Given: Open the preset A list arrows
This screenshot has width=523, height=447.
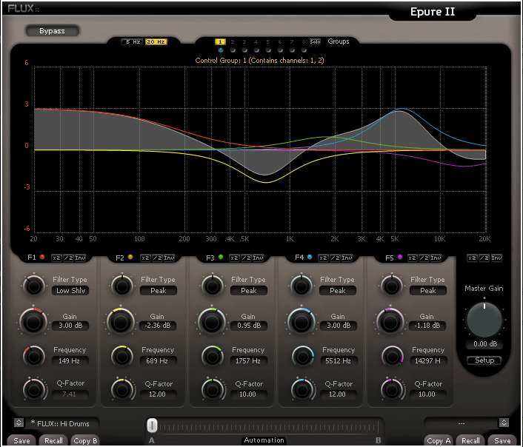Looking at the screenshot, I should [19, 423].
